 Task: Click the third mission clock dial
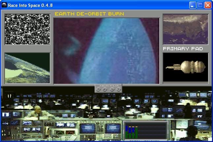(x=112, y=89)
